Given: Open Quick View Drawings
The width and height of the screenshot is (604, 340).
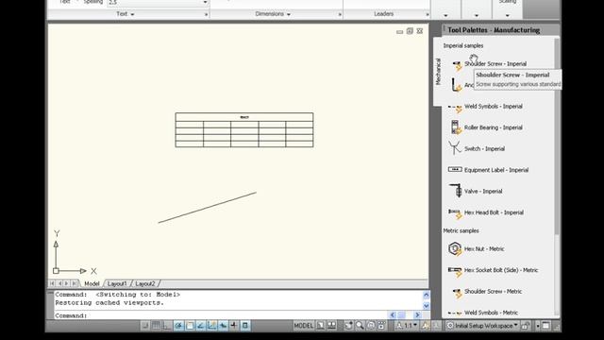Looking at the screenshot, I should (x=331, y=325).
